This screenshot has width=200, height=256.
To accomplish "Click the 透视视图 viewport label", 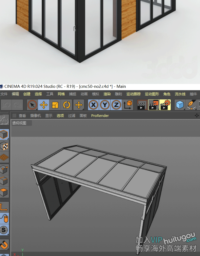I will [x=19, y=123].
